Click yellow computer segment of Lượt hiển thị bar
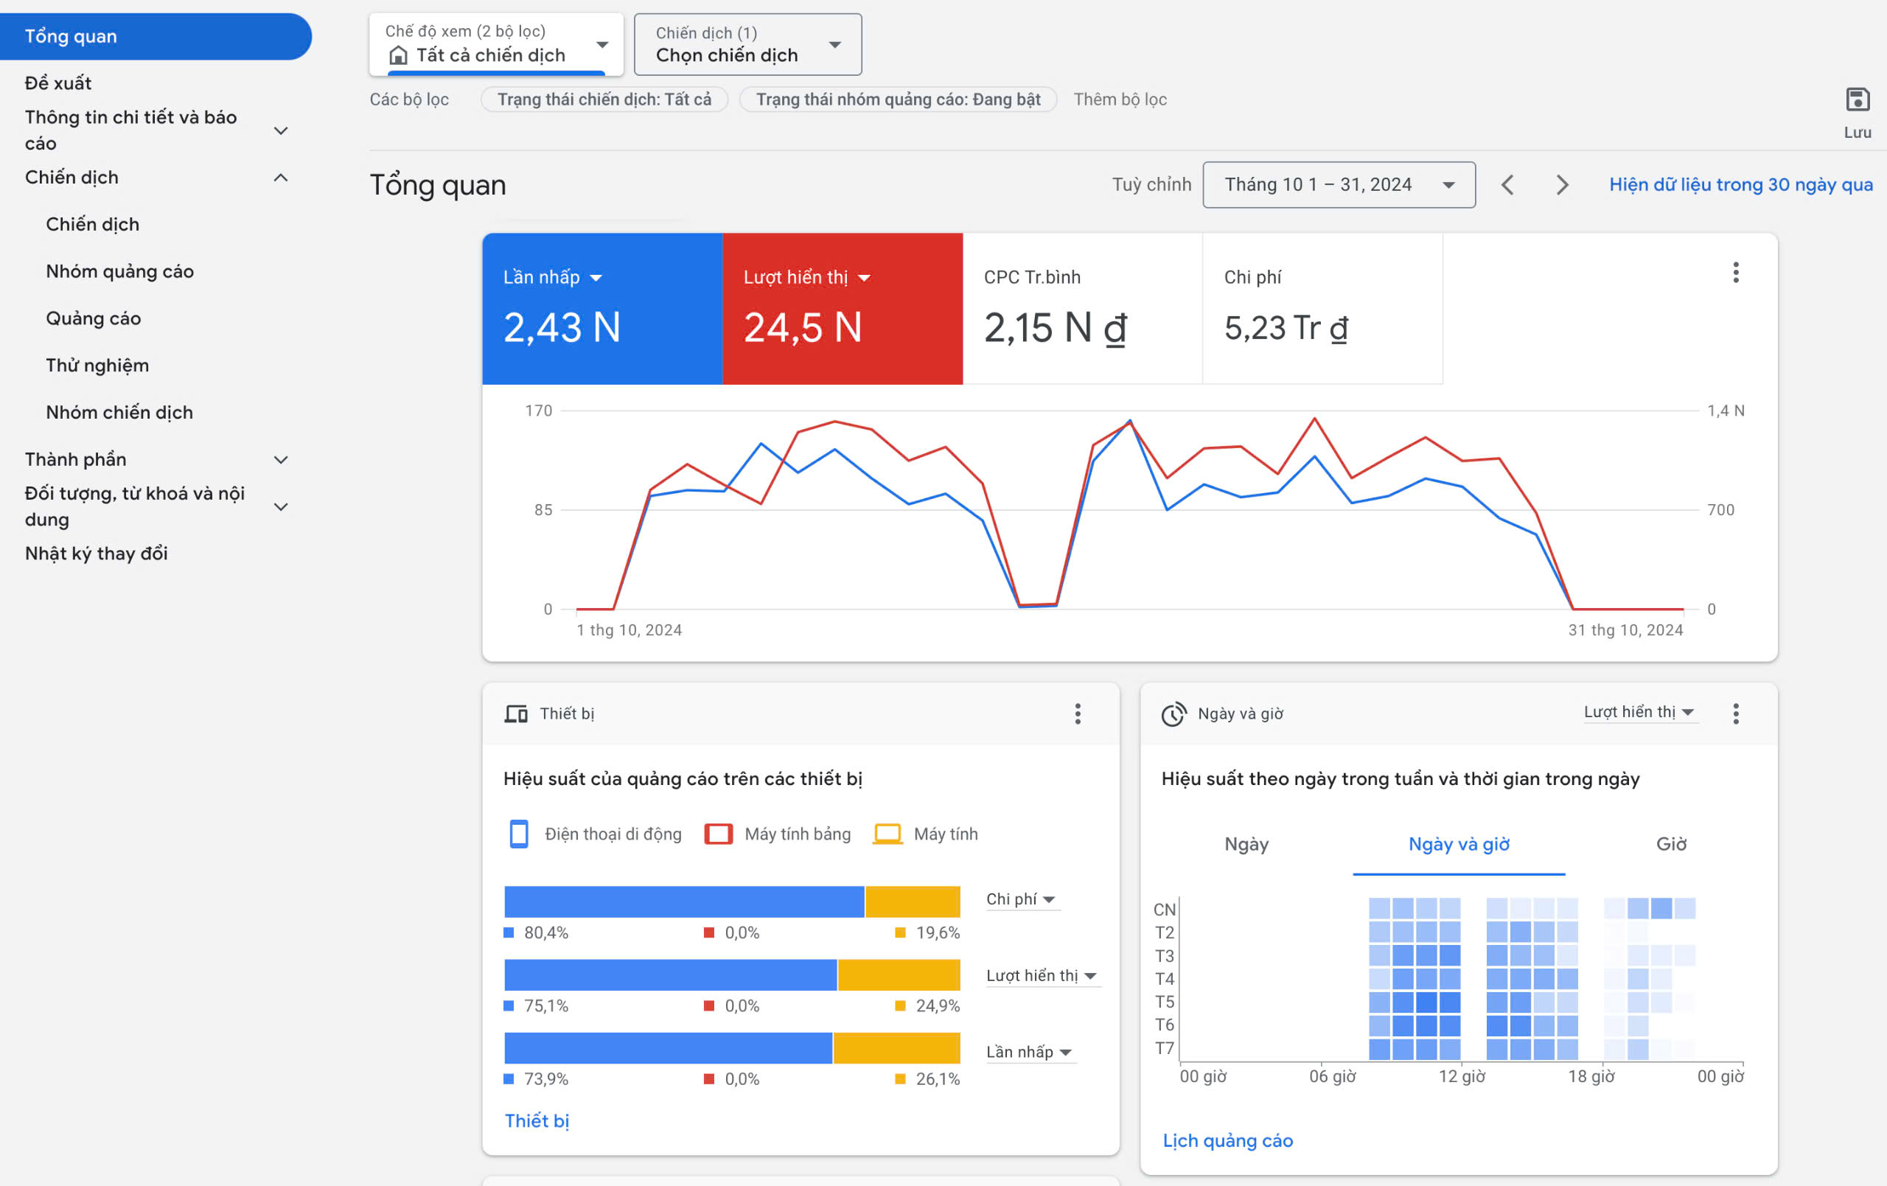 (899, 974)
